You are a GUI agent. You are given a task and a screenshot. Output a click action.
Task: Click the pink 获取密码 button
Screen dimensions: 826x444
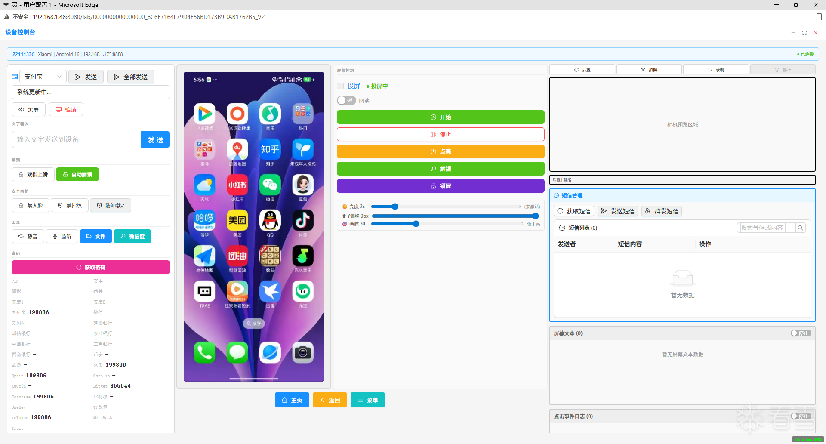91,267
